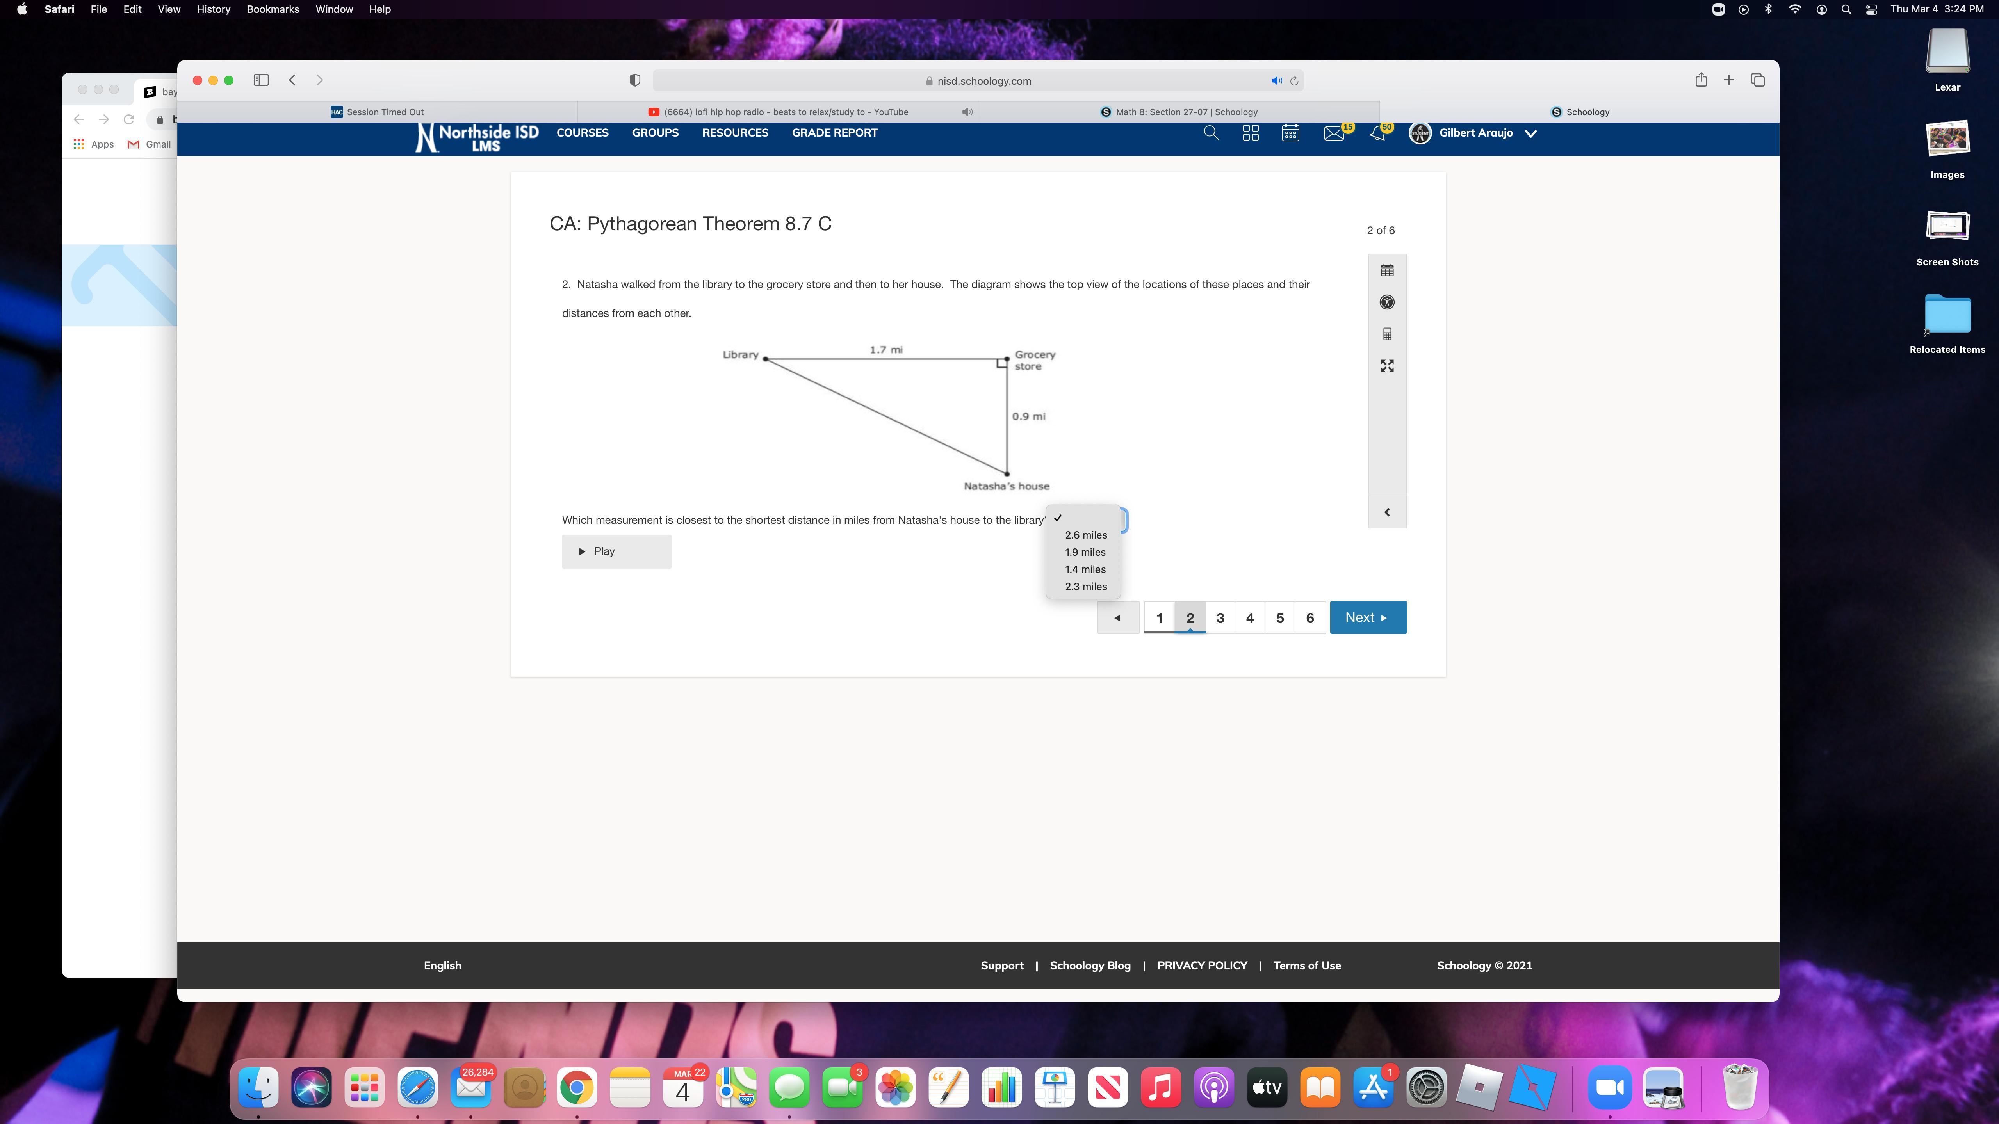This screenshot has height=1124, width=1999.
Task: Select 1.9 miles from the dropdown
Action: click(x=1085, y=552)
